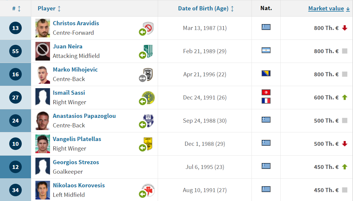Click the AEL crest beside Ismaïl Sassi

149,97
